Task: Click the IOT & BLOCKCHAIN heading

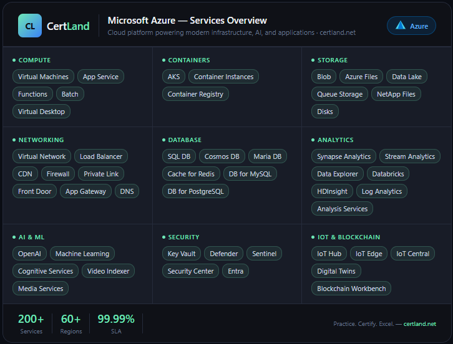Action: coord(349,237)
